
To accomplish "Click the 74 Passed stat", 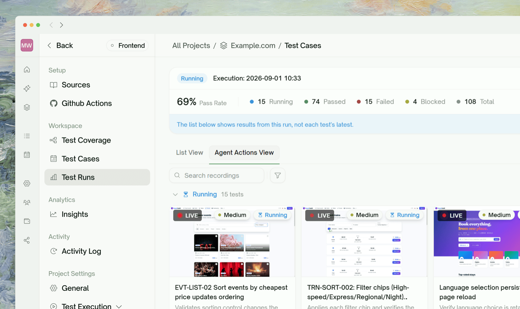I will [325, 102].
